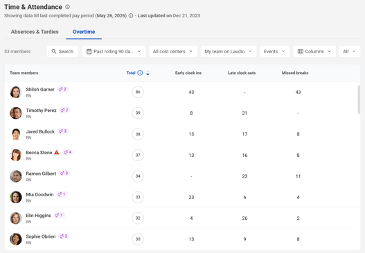Image resolution: width=365 pixels, height=253 pixels.
Task: Click Timothy Perez's late clock outs value 31
Action: (244, 113)
